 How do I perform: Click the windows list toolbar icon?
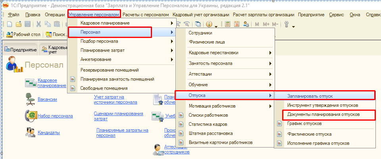[198, 24]
